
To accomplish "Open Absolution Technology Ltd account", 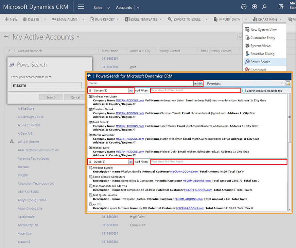I will tap(36, 183).
